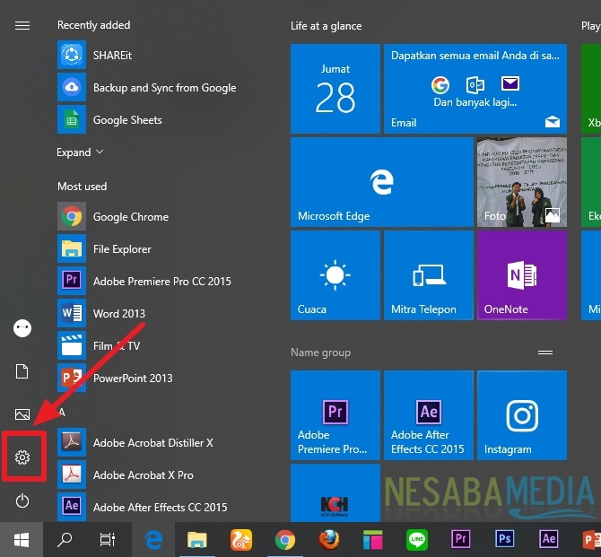Open the OneNote tile
The image size is (601, 557).
click(522, 275)
